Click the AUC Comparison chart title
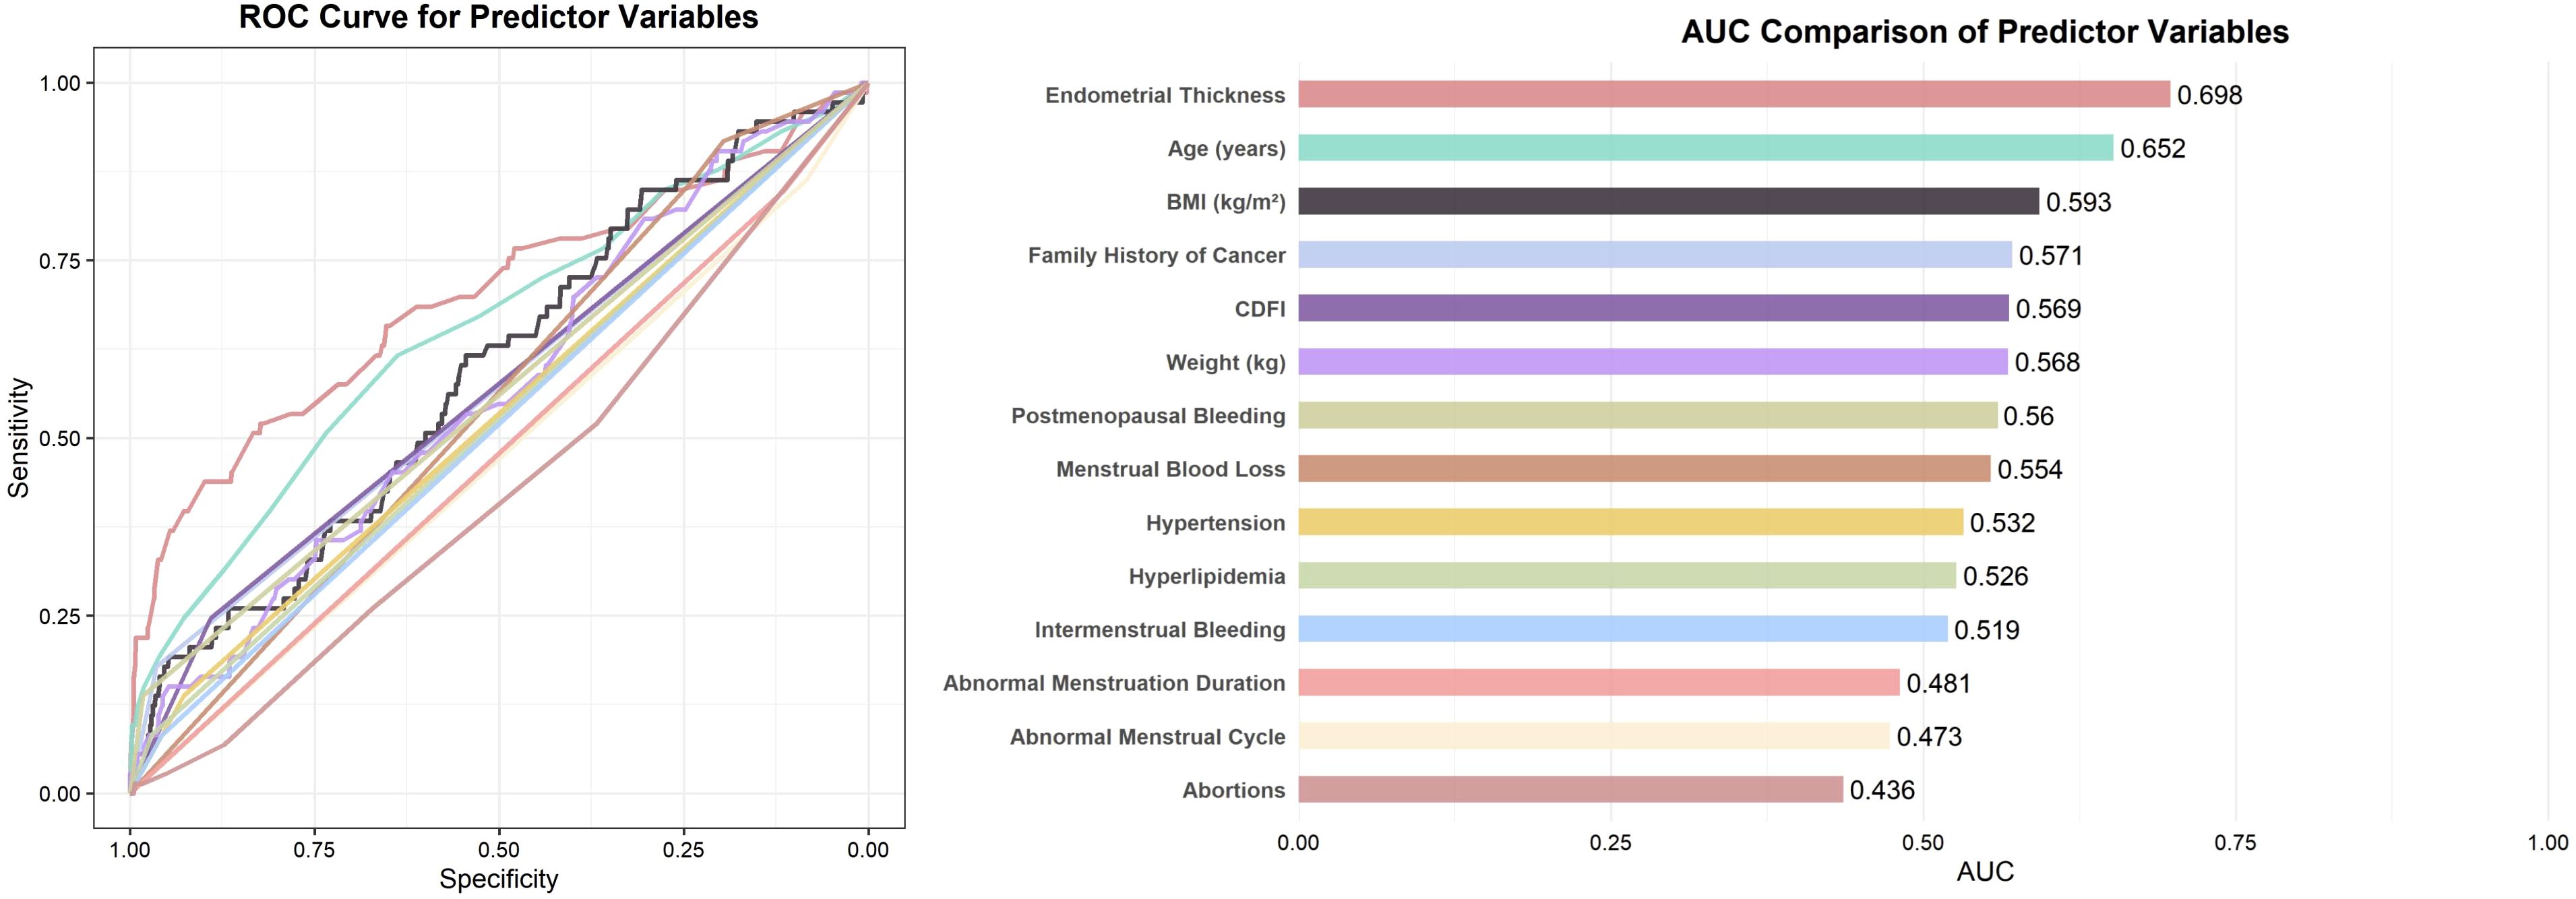Screen dimensions: 2576x899 click(x=1984, y=32)
